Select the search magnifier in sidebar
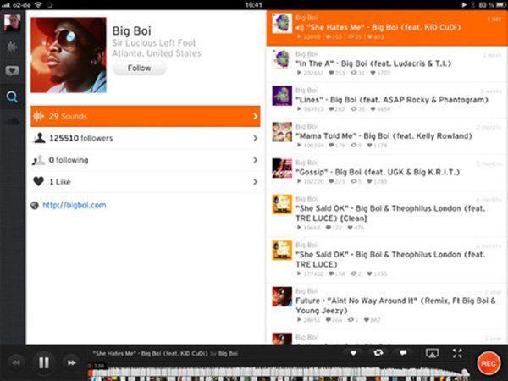 pos(12,97)
